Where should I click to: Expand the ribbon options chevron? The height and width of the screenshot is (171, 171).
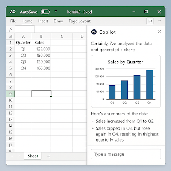pos(159,21)
